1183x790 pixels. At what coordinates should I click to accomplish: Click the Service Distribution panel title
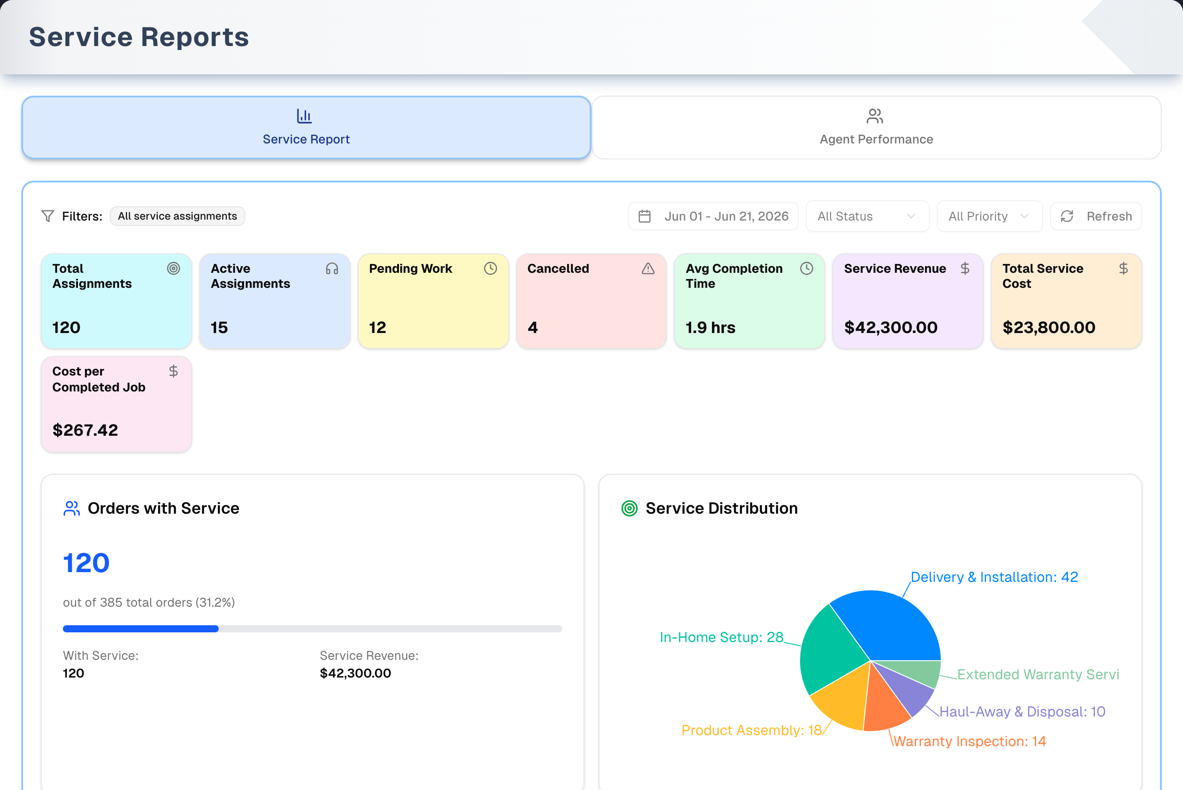click(x=722, y=508)
